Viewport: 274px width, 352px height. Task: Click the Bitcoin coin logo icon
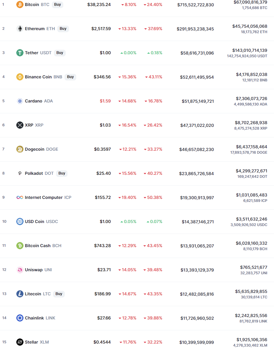coord(20,5)
